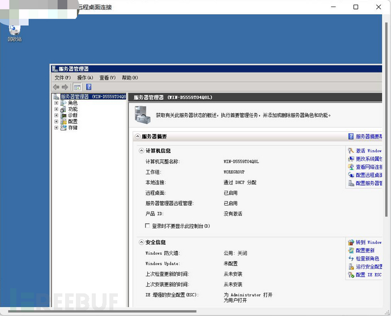Image resolution: width=391 pixels, height=316 pixels.
Task: Open the 查看网络连接 link
Action: click(x=369, y=167)
